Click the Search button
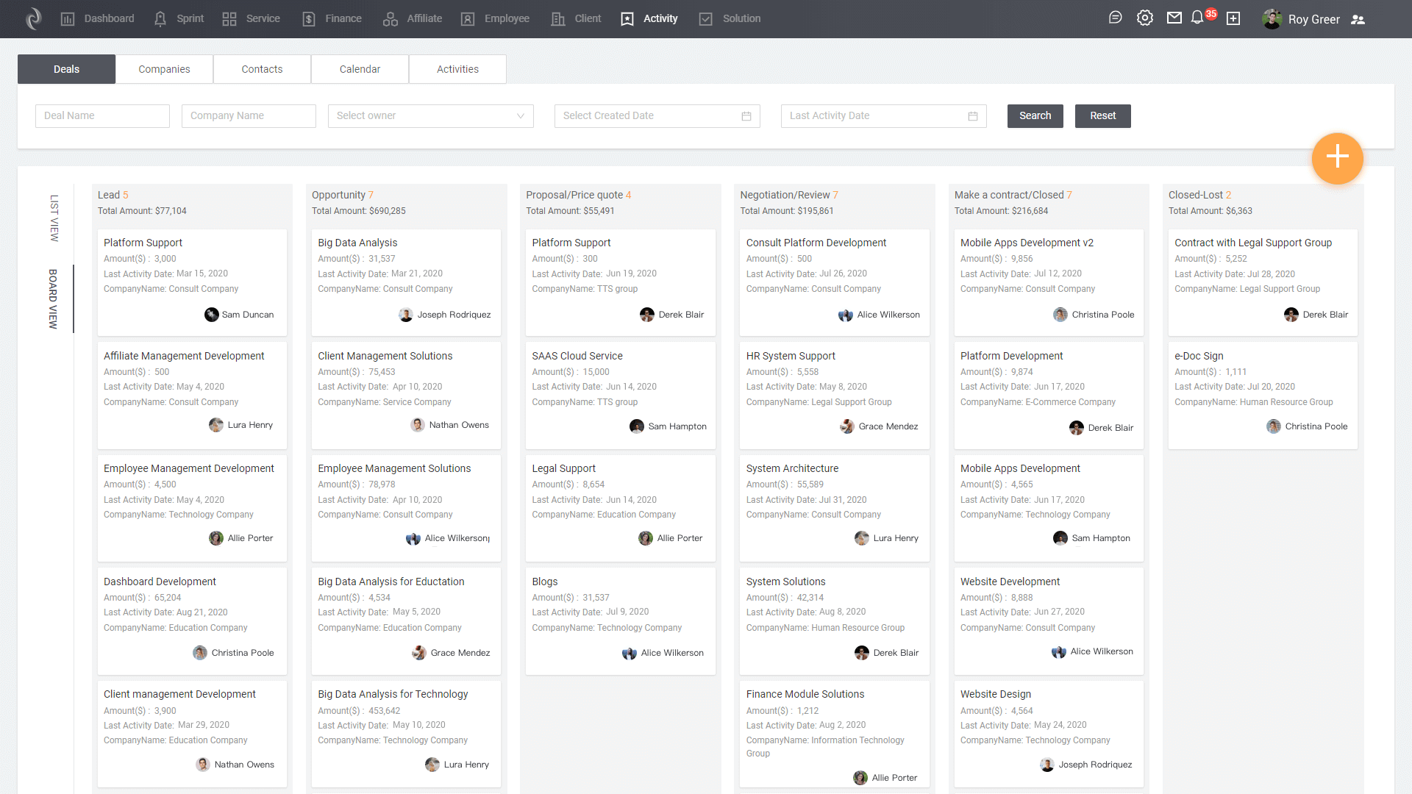The image size is (1412, 794). [1035, 116]
